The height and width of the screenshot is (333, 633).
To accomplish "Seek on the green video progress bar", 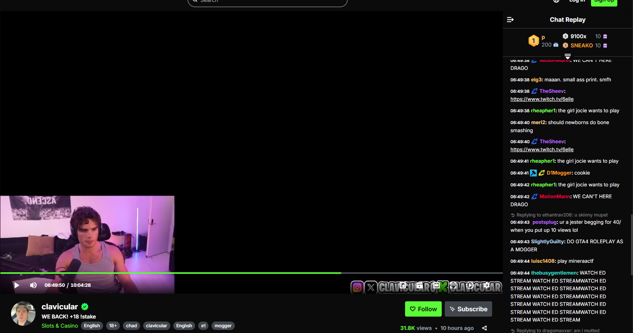I will tap(251, 273).
